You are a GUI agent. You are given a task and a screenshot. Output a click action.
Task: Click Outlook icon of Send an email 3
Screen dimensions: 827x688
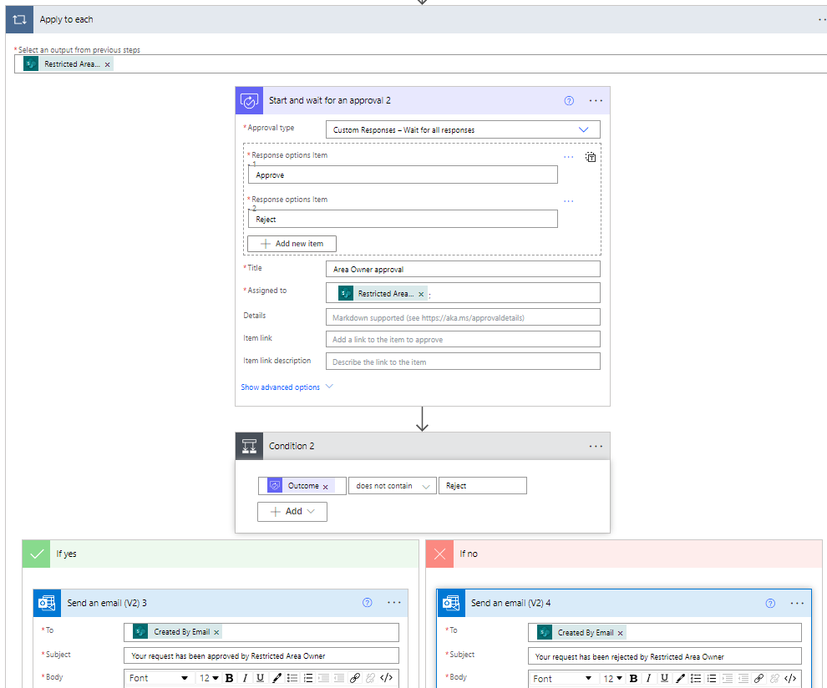click(47, 603)
